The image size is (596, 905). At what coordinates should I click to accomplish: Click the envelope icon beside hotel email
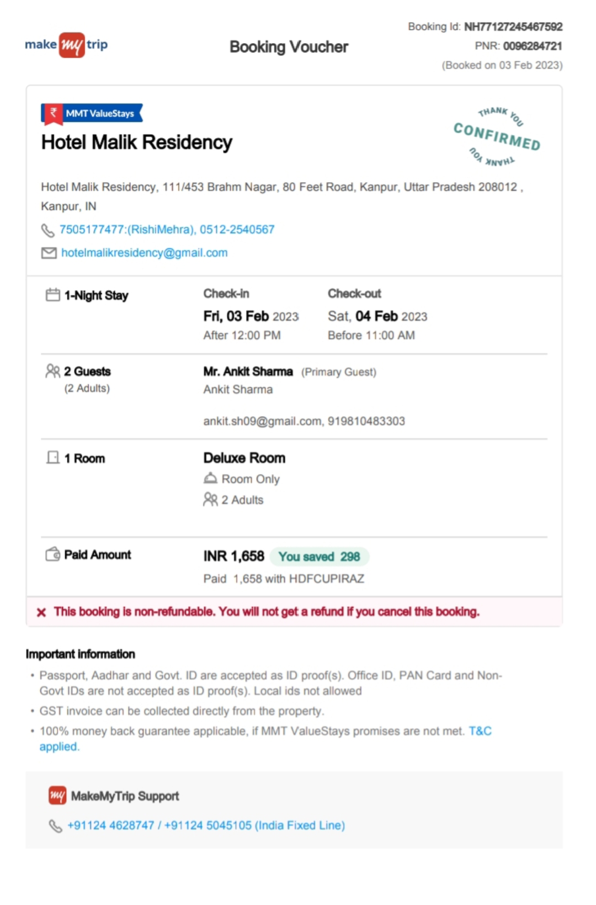coord(49,253)
